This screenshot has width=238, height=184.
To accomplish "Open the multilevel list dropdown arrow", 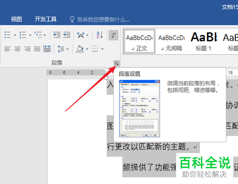I will pyautogui.click(x=44, y=35).
